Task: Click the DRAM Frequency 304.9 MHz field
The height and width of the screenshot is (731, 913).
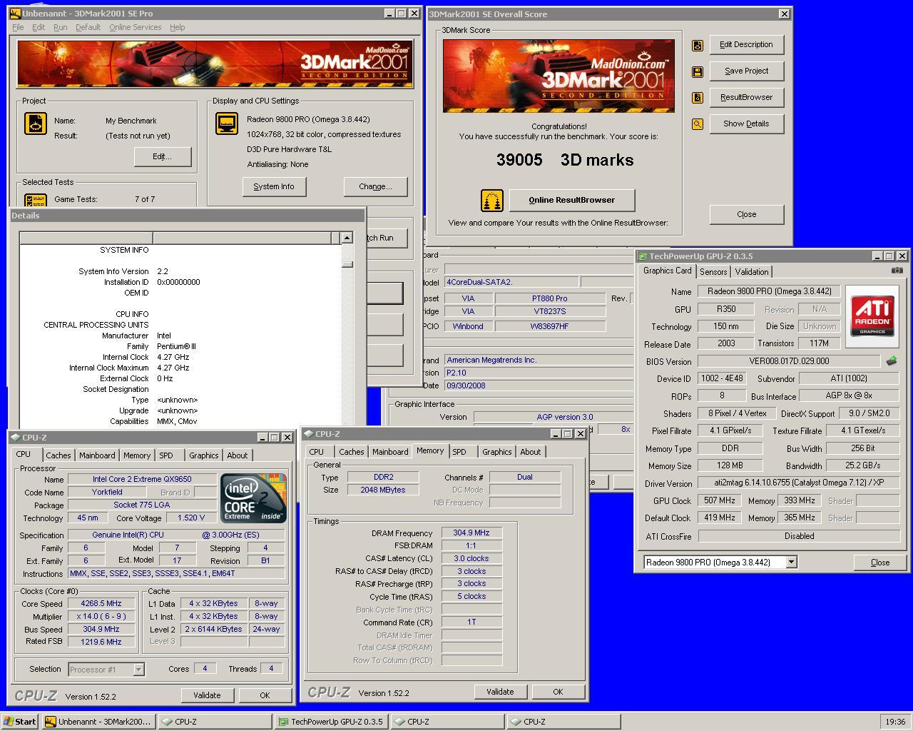Action: click(x=471, y=533)
